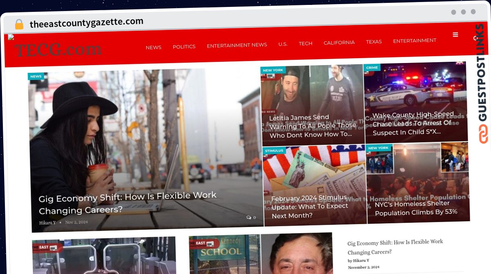
Task: Open the subway turnstile article thumbnail
Action: 104,255
